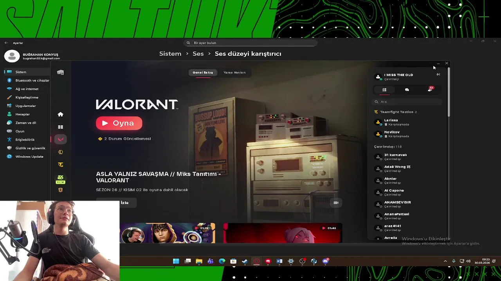The width and height of the screenshot is (501, 281).
Task: Open the Riot Games logo menu
Action: coord(60,72)
